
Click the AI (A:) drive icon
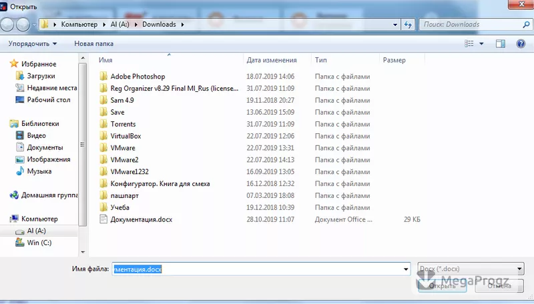pos(20,231)
